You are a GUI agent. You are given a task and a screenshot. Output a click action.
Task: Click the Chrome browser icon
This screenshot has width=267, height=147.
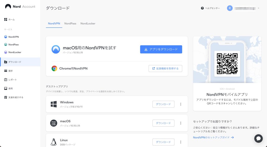[x=54, y=68]
